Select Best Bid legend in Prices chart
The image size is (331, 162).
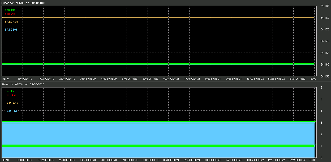pos(10,10)
